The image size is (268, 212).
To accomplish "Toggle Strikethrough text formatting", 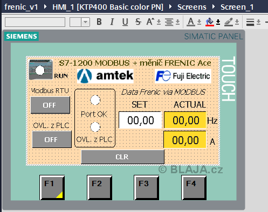I will 138,22.
